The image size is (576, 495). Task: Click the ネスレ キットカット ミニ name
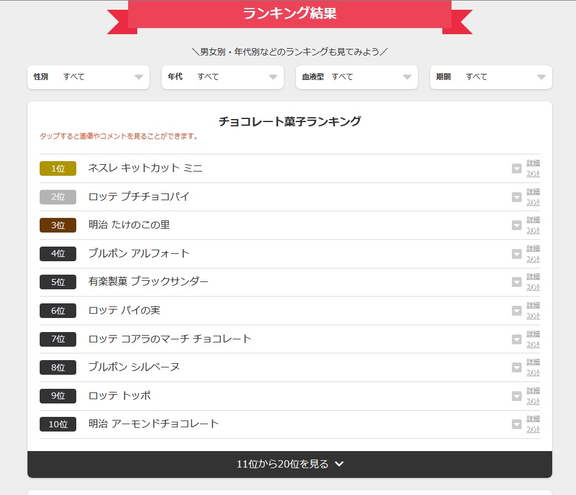click(x=145, y=168)
